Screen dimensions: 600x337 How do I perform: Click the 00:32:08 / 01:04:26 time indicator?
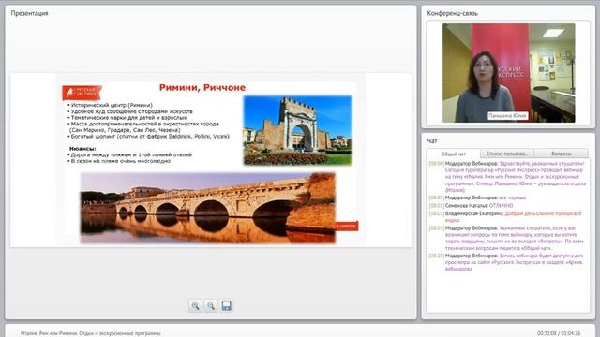[559, 333]
